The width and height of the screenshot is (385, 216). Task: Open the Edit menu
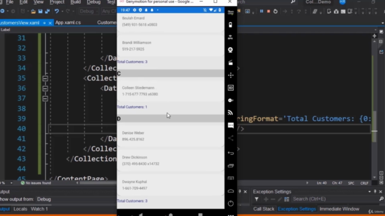[x=23, y=2]
